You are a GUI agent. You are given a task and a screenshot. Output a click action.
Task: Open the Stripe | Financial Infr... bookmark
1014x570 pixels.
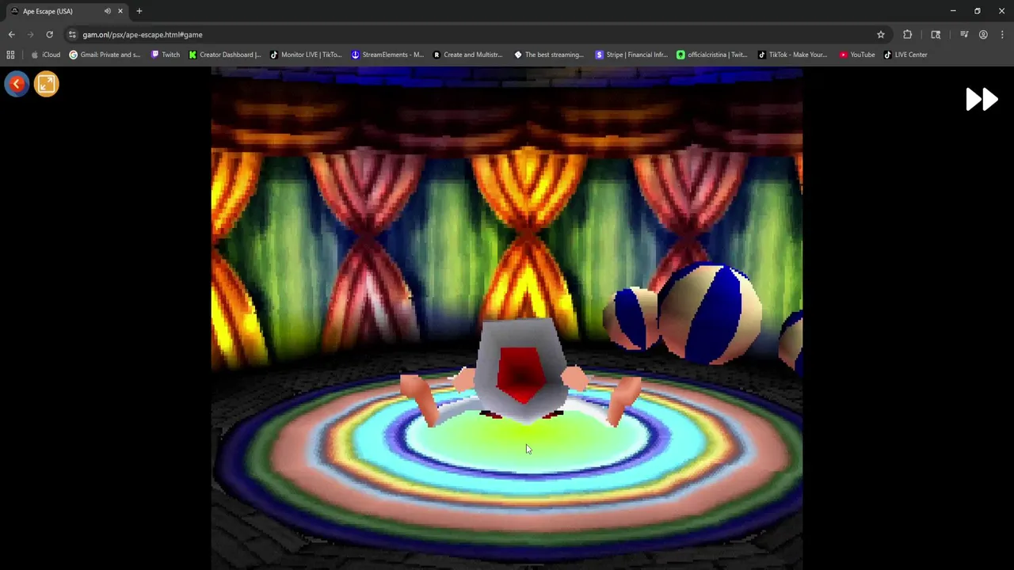631,55
